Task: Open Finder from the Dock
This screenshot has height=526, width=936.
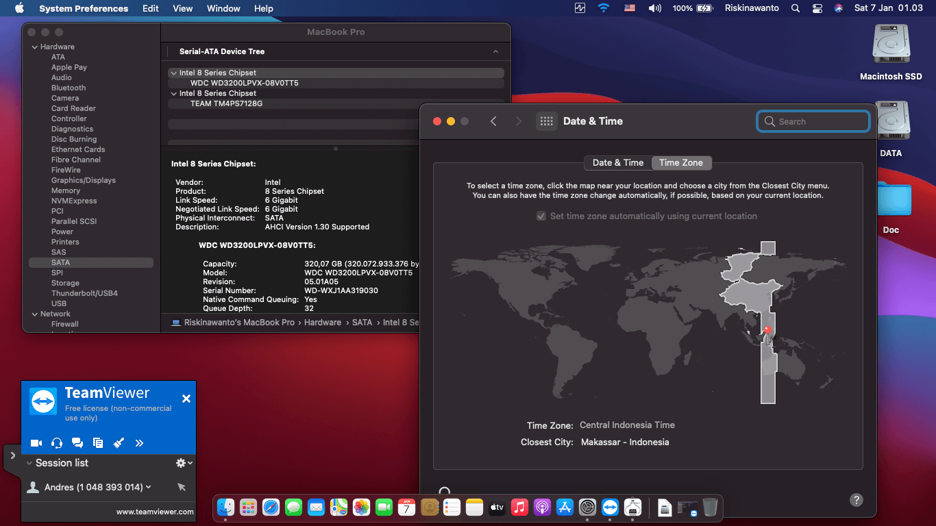Action: (226, 507)
